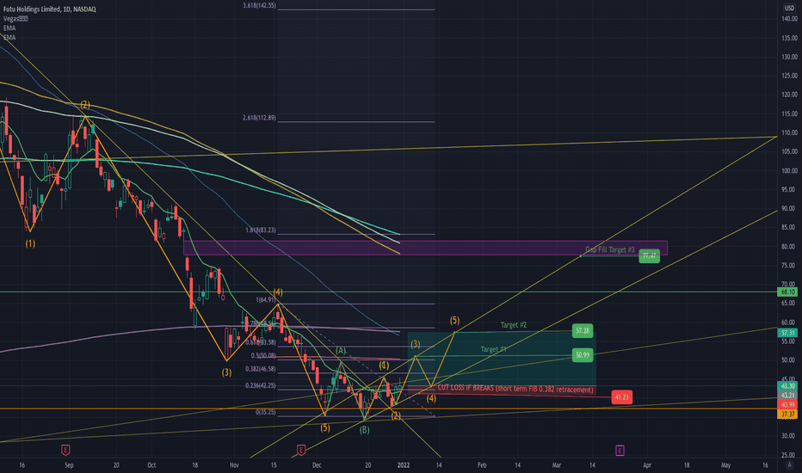The height and width of the screenshot is (473, 802).
Task: Click Fib level label 0.382(46.58)
Action: coord(261,369)
